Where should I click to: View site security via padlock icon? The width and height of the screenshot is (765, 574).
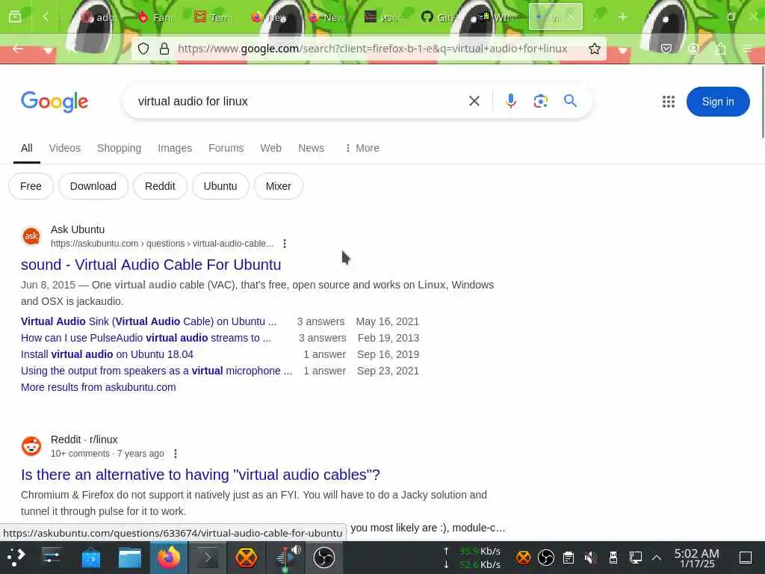[164, 49]
